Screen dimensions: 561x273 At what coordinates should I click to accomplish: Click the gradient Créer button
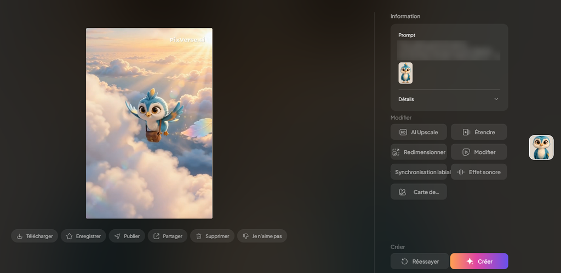pos(479,261)
